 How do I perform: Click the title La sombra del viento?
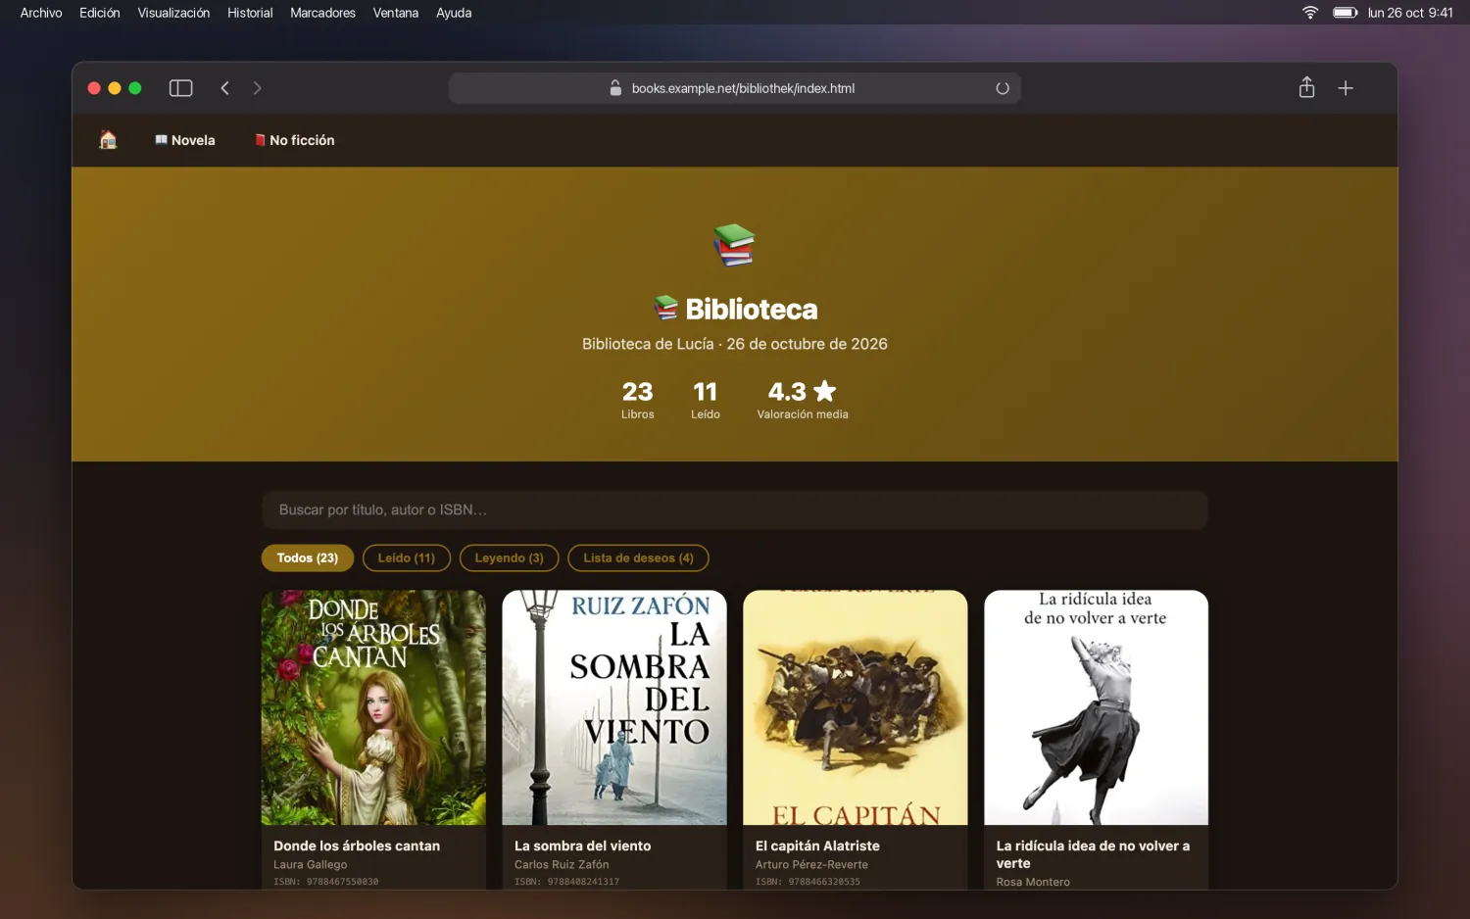point(582,846)
